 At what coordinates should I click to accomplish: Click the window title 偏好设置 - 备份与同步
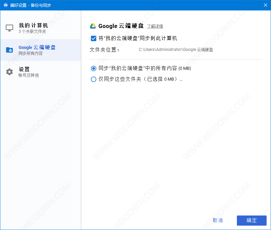[x=31, y=5]
